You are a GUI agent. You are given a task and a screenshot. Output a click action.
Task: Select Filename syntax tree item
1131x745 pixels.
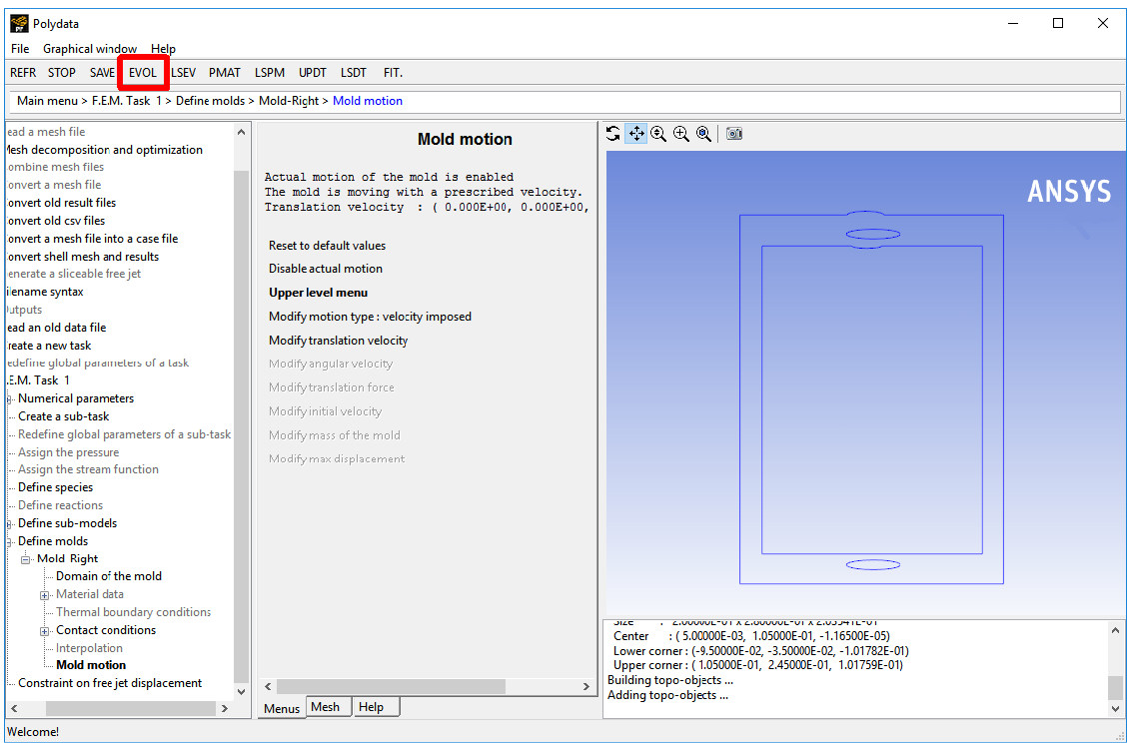click(45, 292)
